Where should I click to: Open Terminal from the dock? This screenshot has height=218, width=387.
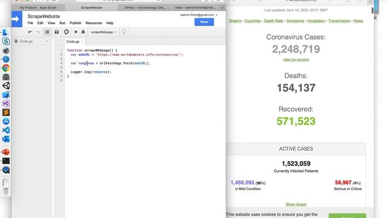(6, 161)
